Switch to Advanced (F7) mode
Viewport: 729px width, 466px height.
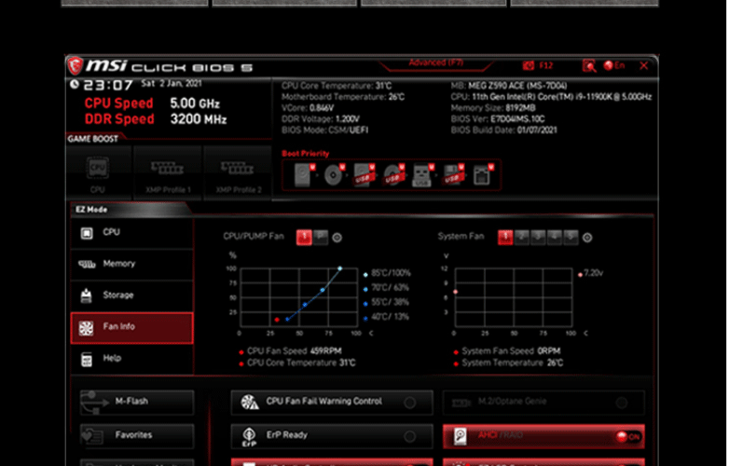click(435, 62)
